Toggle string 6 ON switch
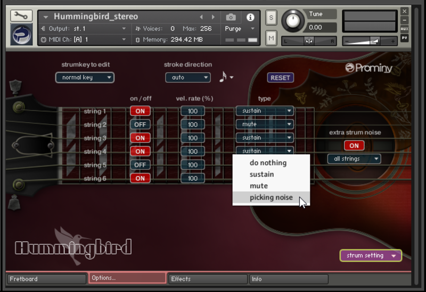The width and height of the screenshot is (426, 292). [x=140, y=178]
